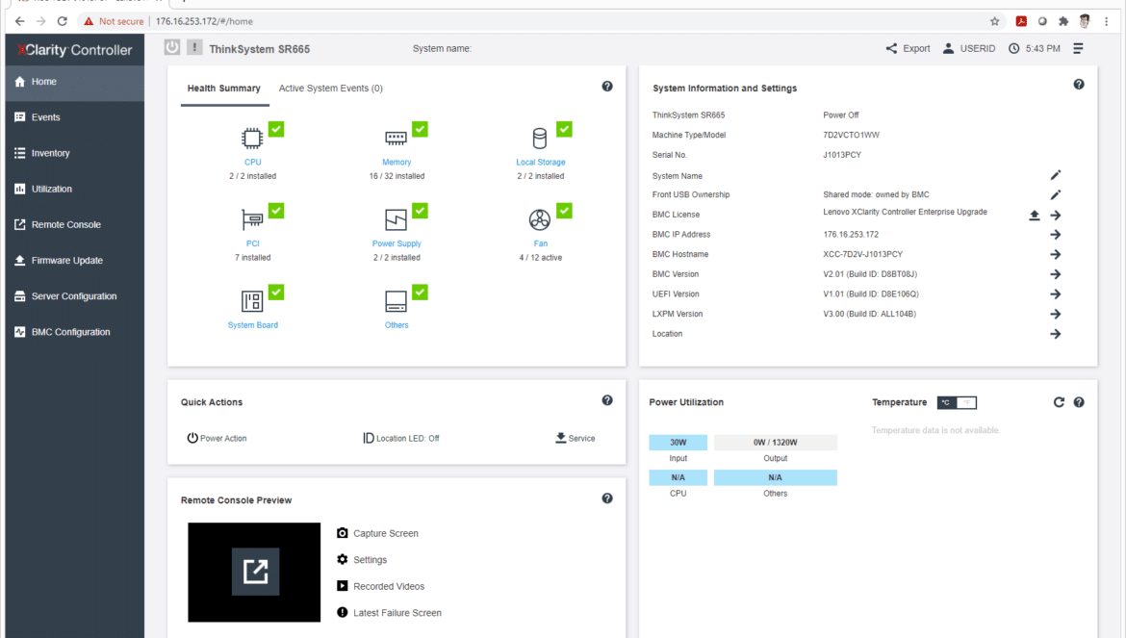
Task: Expand BMC IP Address details arrow
Action: click(x=1056, y=235)
